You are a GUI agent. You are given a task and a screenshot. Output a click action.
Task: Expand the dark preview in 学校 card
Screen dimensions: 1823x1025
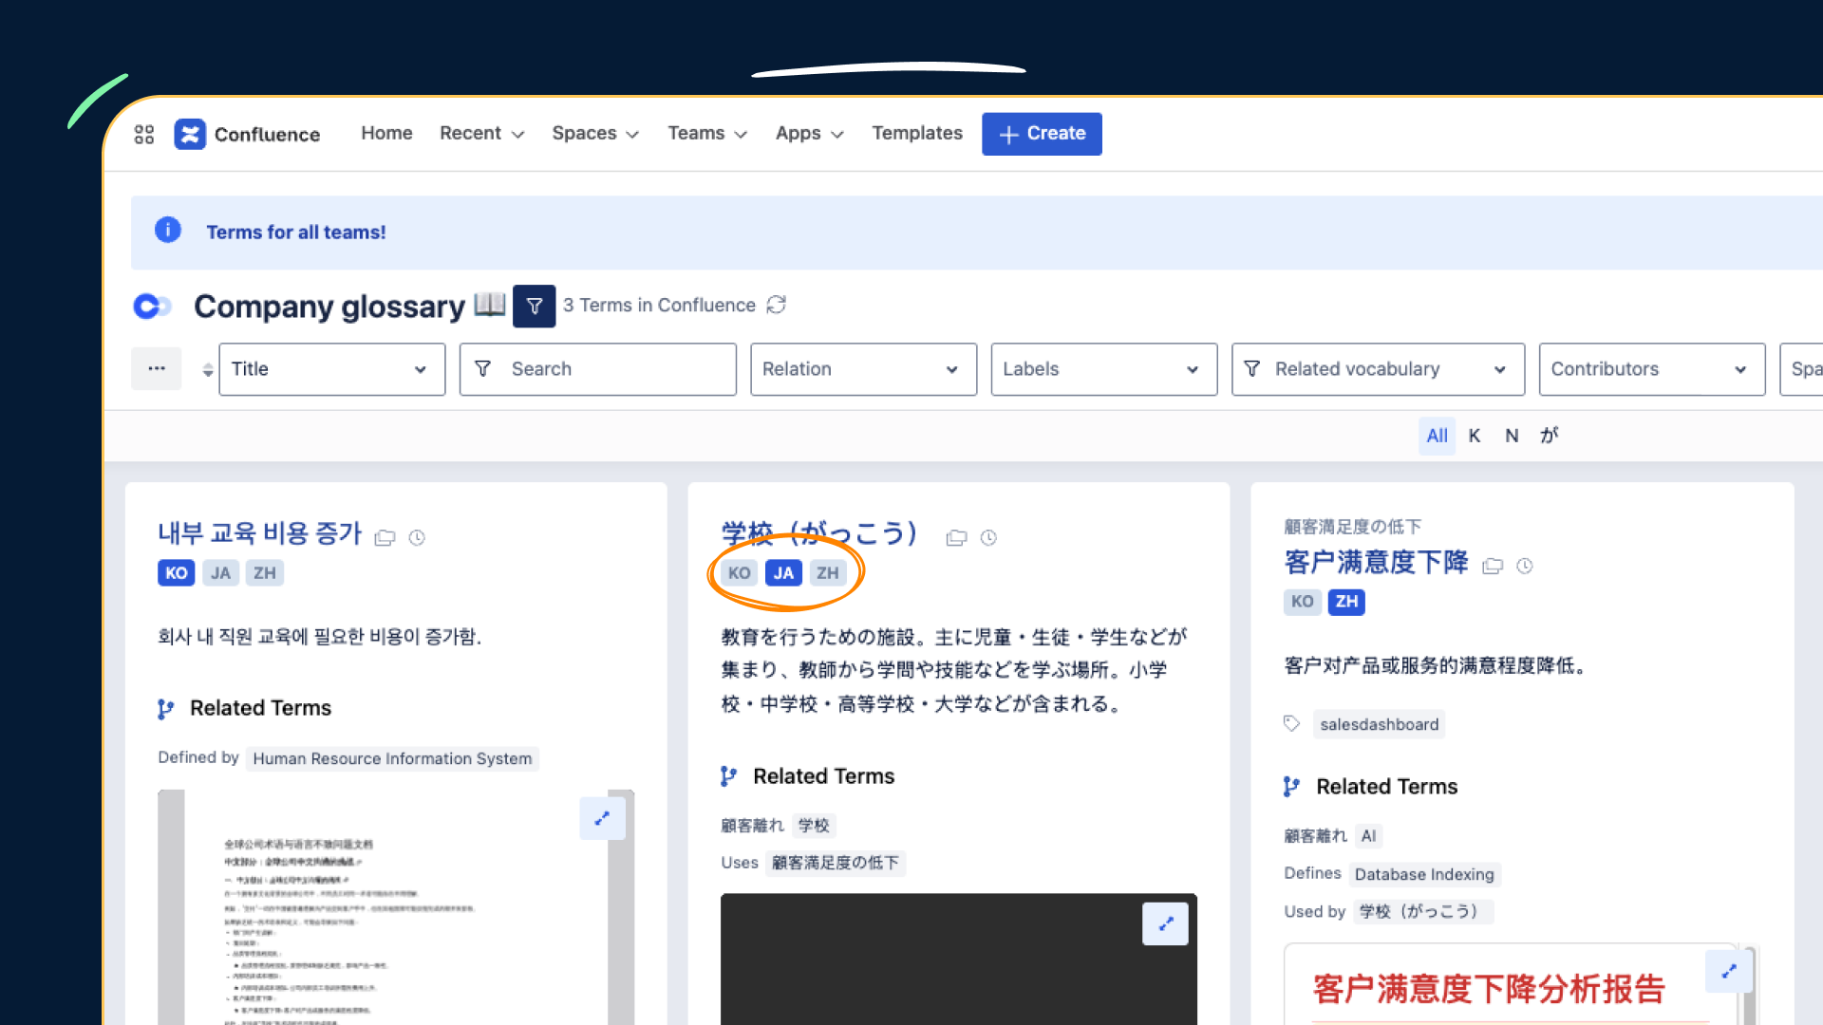(1165, 923)
